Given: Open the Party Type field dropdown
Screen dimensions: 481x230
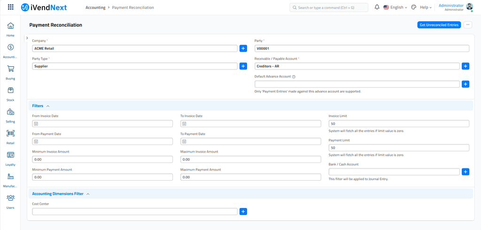Looking at the screenshot, I should point(135,66).
